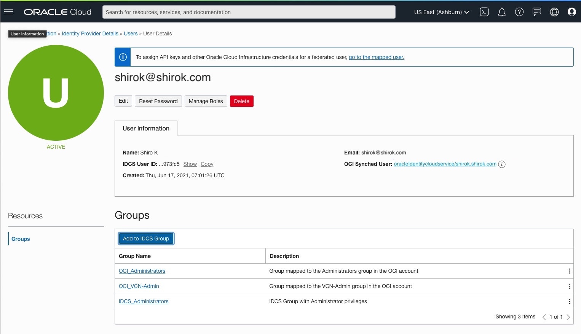Open the OCI_Administrators group link
Viewport: 581px width, 334px height.
click(x=142, y=271)
